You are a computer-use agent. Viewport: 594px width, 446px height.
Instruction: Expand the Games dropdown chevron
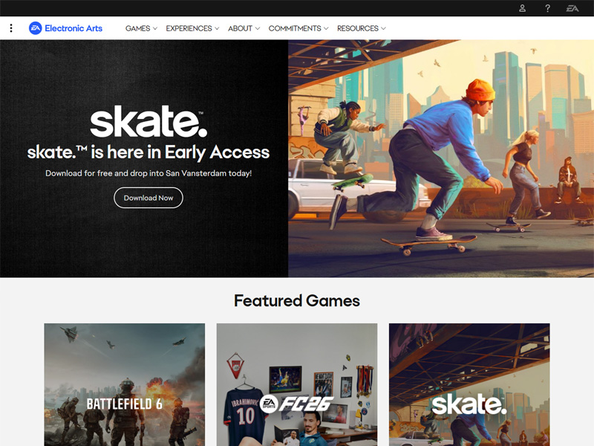point(155,28)
